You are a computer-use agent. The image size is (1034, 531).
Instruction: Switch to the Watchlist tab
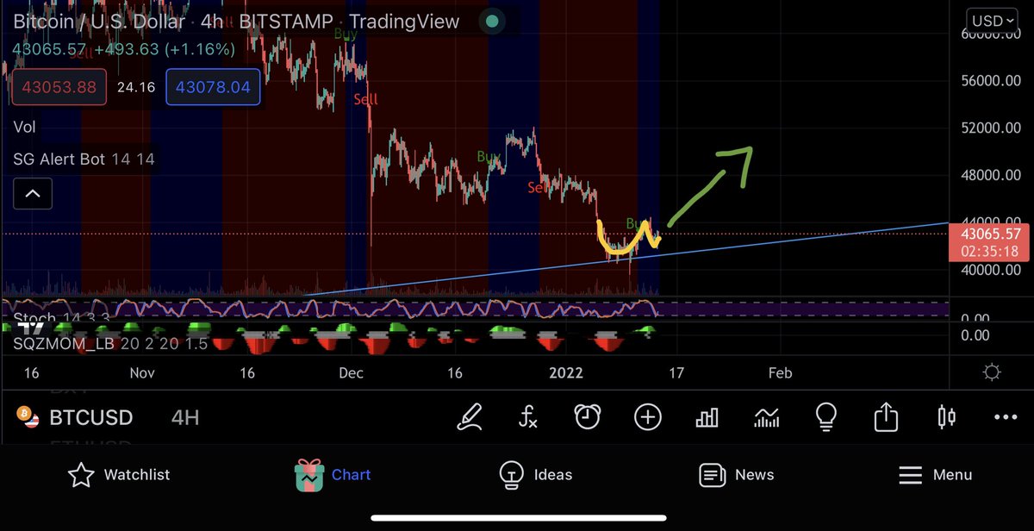click(119, 474)
